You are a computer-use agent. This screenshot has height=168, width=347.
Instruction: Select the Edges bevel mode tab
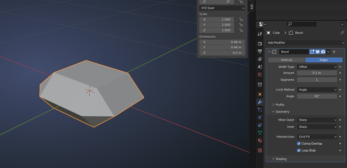(x=324, y=60)
